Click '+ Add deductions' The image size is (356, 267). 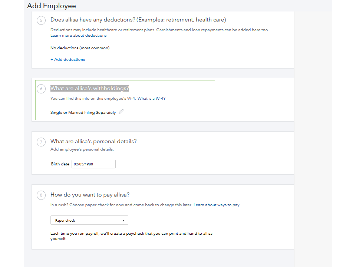coord(67,59)
